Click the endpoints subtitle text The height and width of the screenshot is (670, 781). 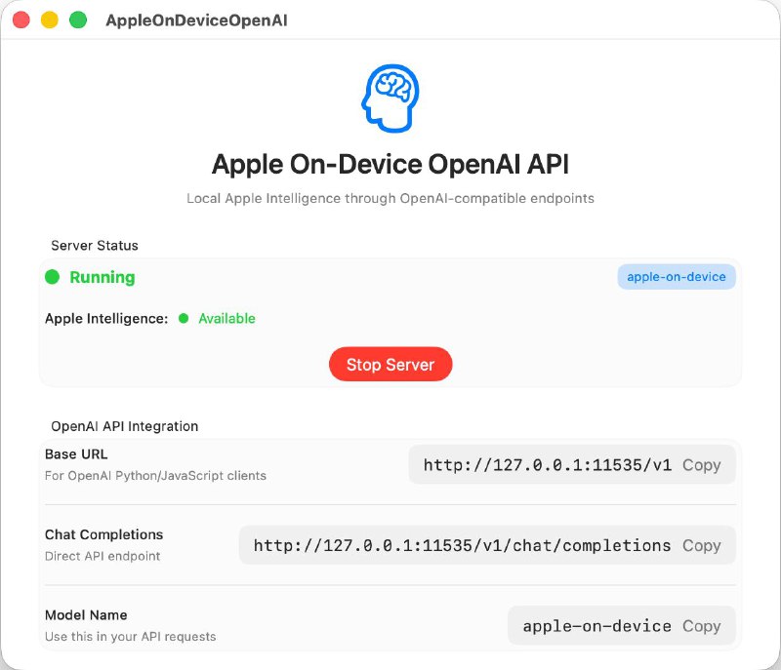tap(390, 198)
